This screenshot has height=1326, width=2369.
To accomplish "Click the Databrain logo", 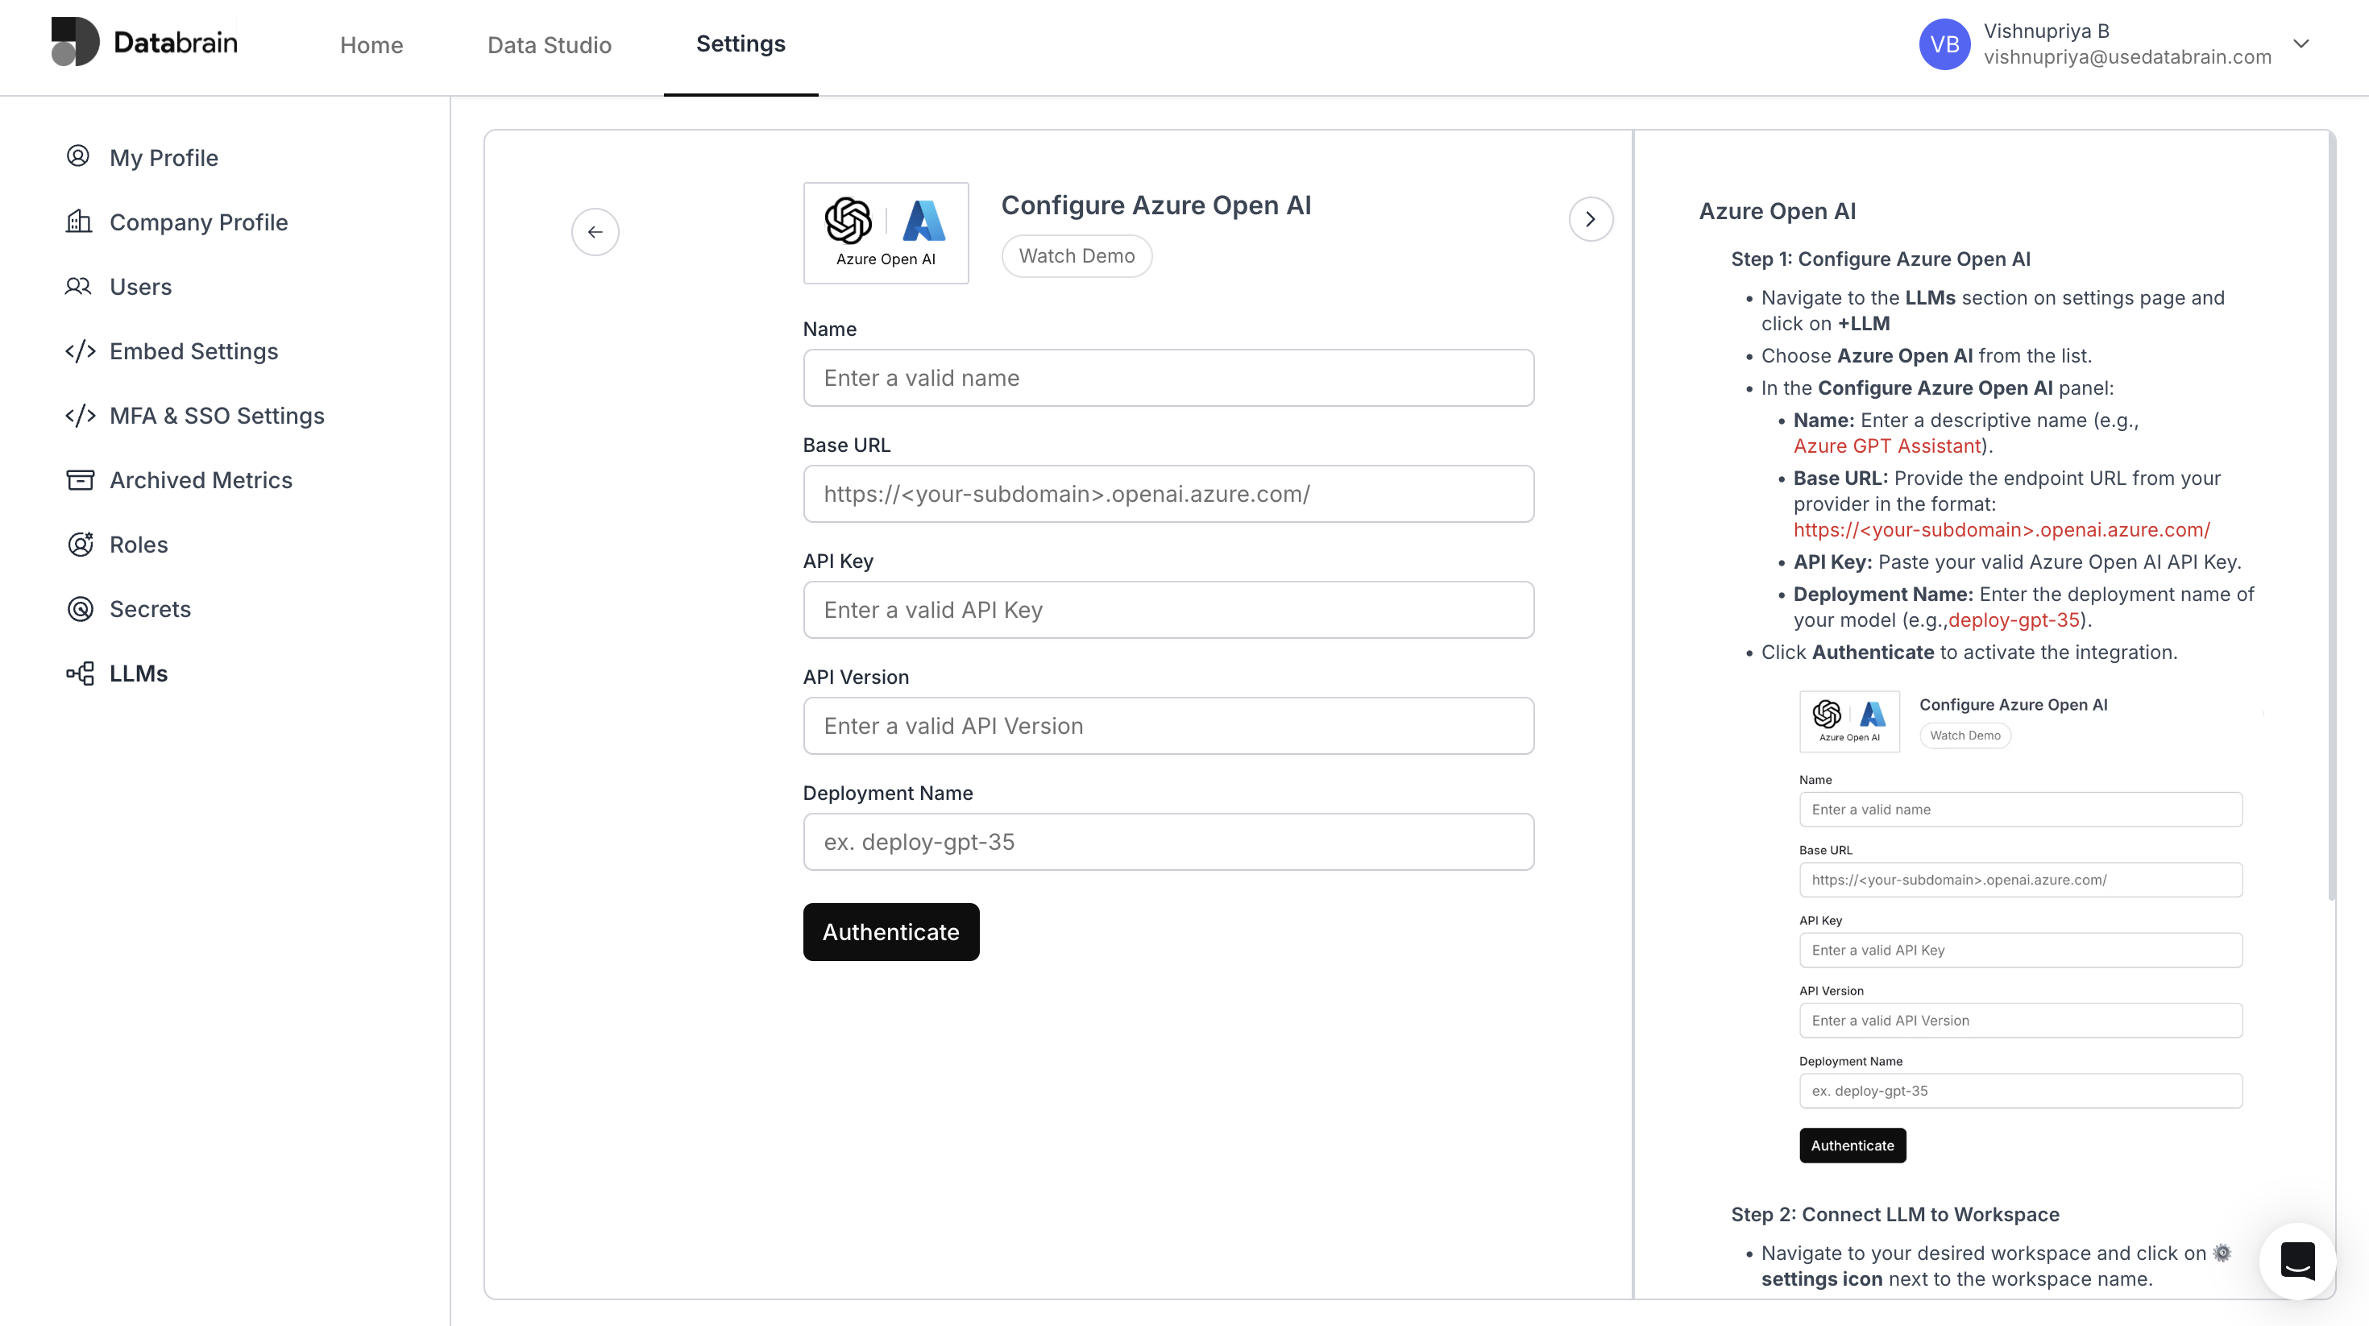I will click(x=144, y=43).
